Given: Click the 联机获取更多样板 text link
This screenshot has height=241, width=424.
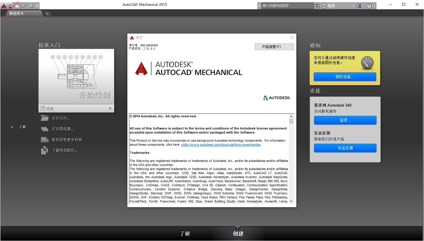Looking at the screenshot, I should click(67, 140).
